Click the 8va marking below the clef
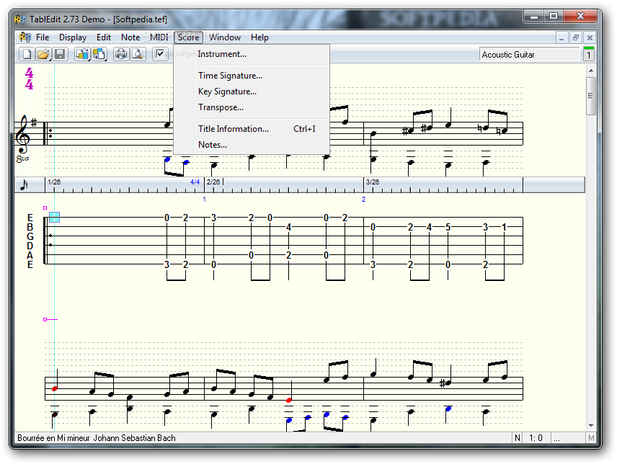Viewport: 617px width, 464px height. click(x=22, y=159)
